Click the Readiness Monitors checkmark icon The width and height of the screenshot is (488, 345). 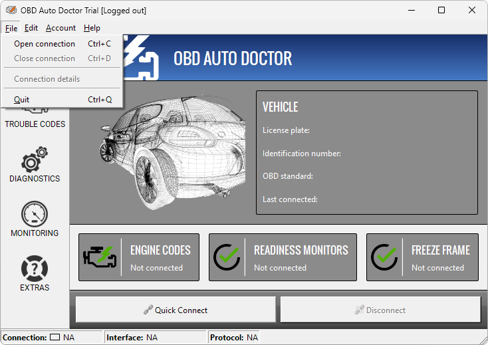coord(227,257)
